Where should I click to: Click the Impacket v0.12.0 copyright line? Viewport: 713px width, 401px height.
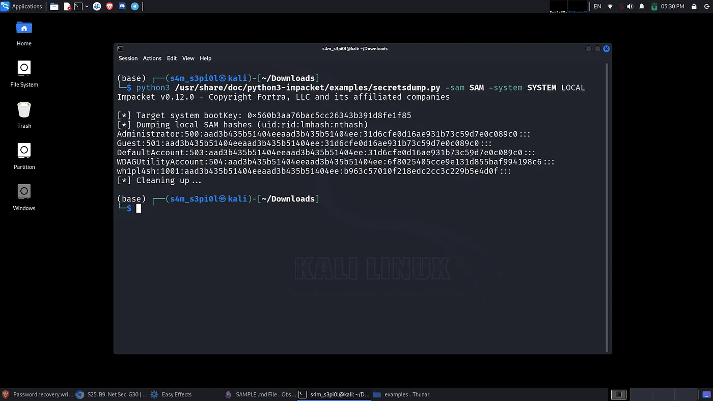click(283, 97)
